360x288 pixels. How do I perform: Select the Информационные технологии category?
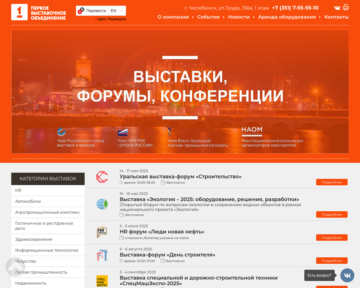tap(48, 250)
